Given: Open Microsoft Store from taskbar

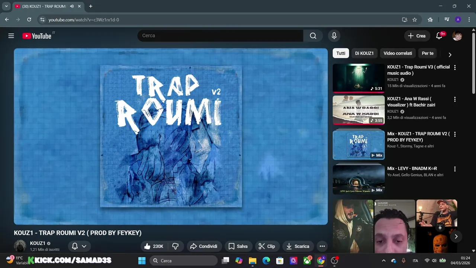Looking at the screenshot, I should pyautogui.click(x=280, y=261).
